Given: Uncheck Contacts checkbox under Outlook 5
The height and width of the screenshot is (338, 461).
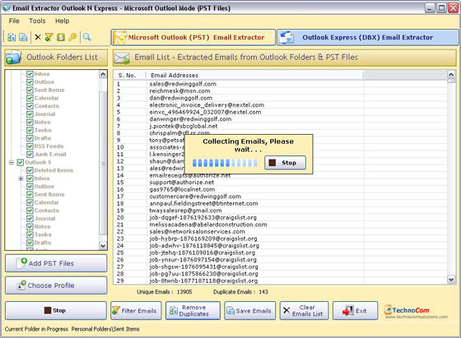Looking at the screenshot, I should tap(30, 211).
